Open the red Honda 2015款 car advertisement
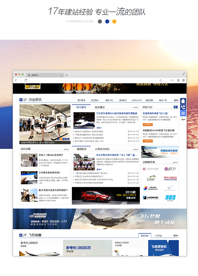 pos(106,196)
